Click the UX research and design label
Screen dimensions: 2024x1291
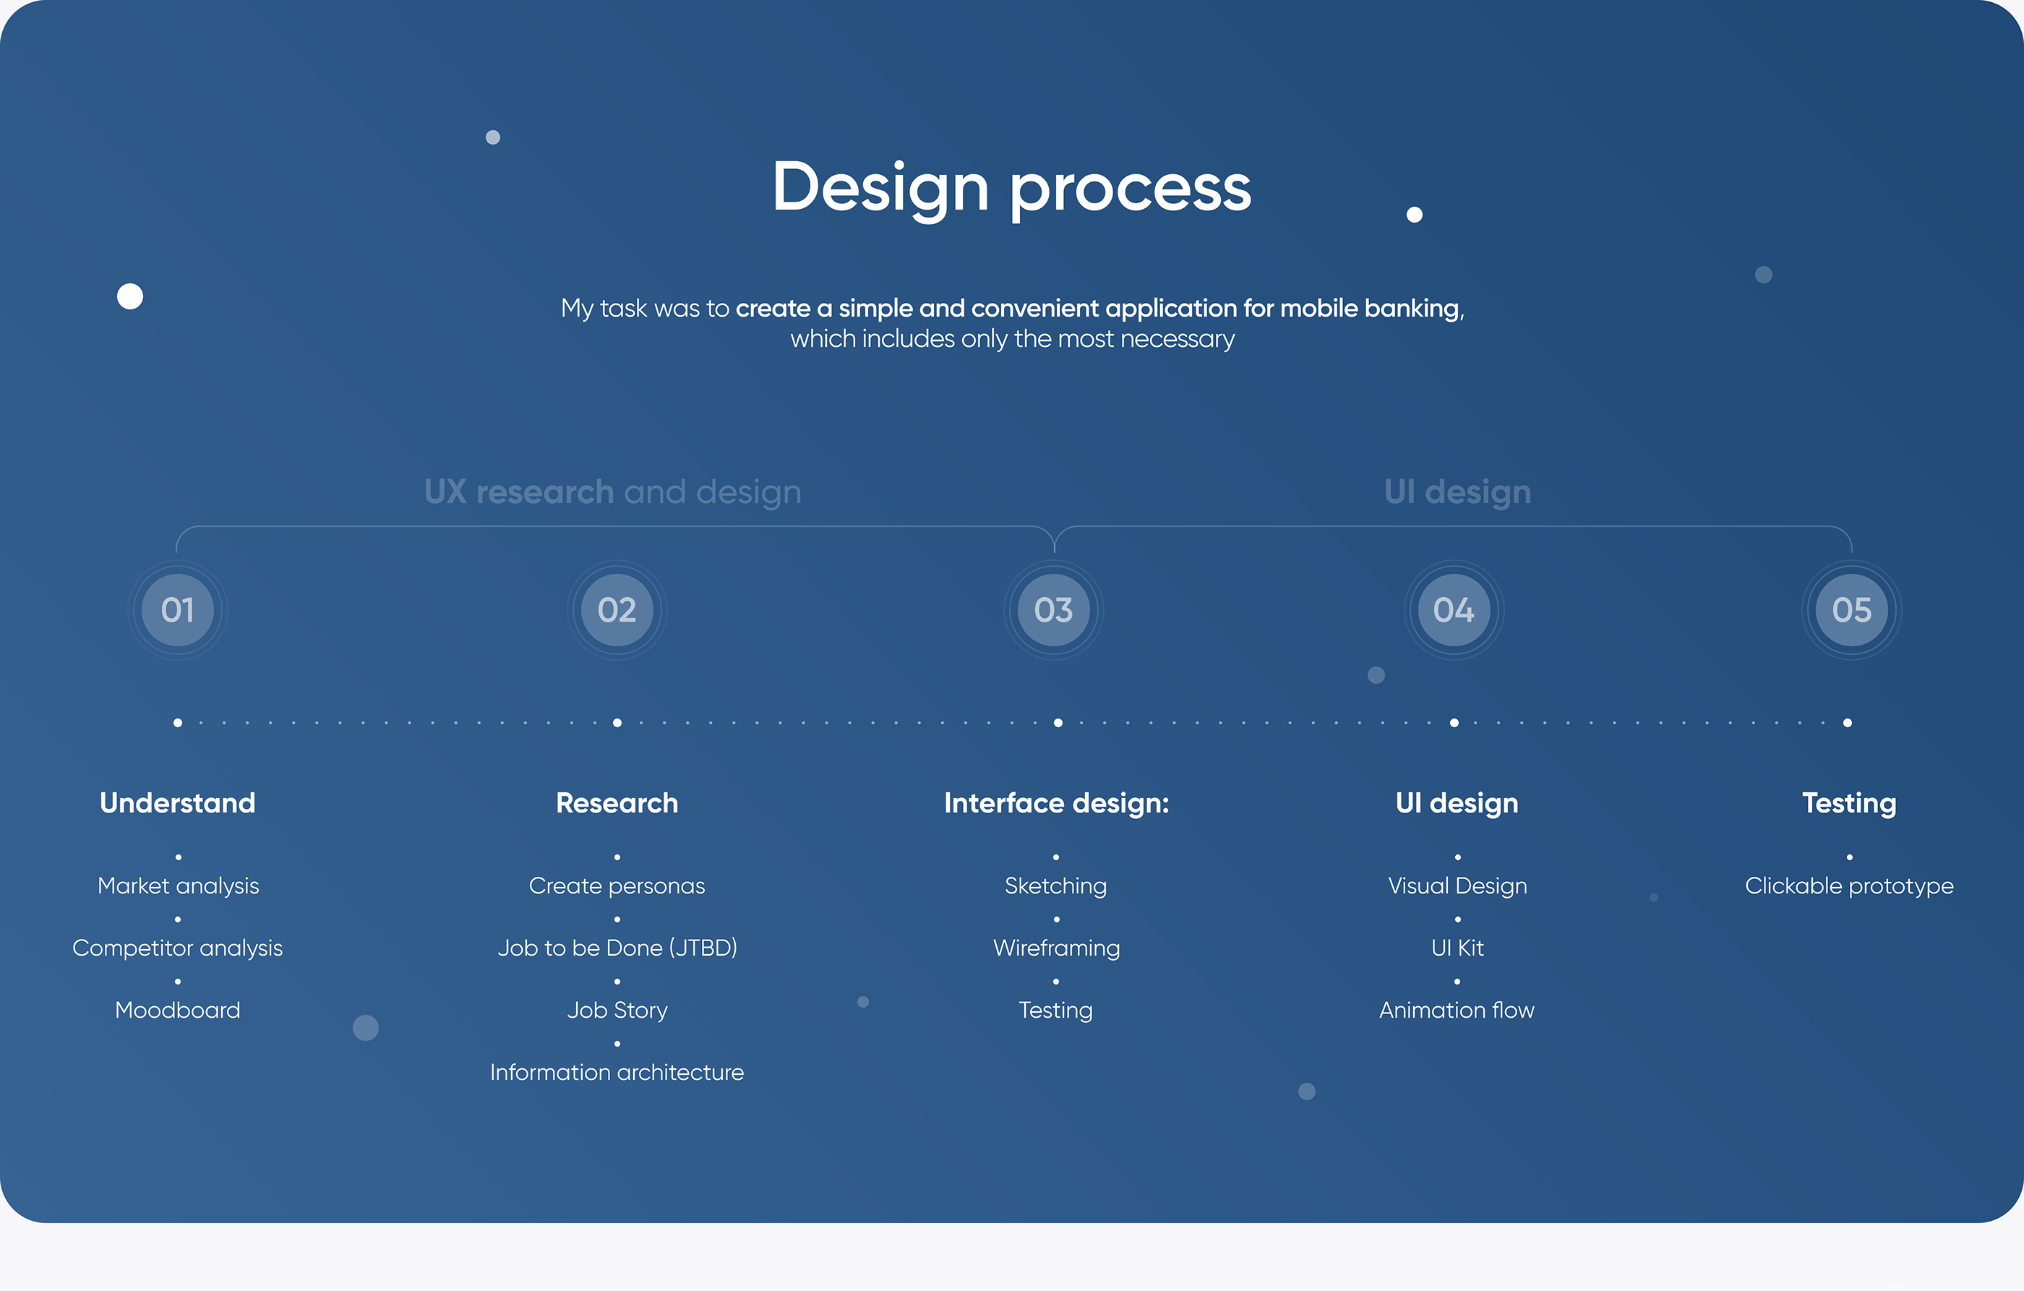coord(612,492)
